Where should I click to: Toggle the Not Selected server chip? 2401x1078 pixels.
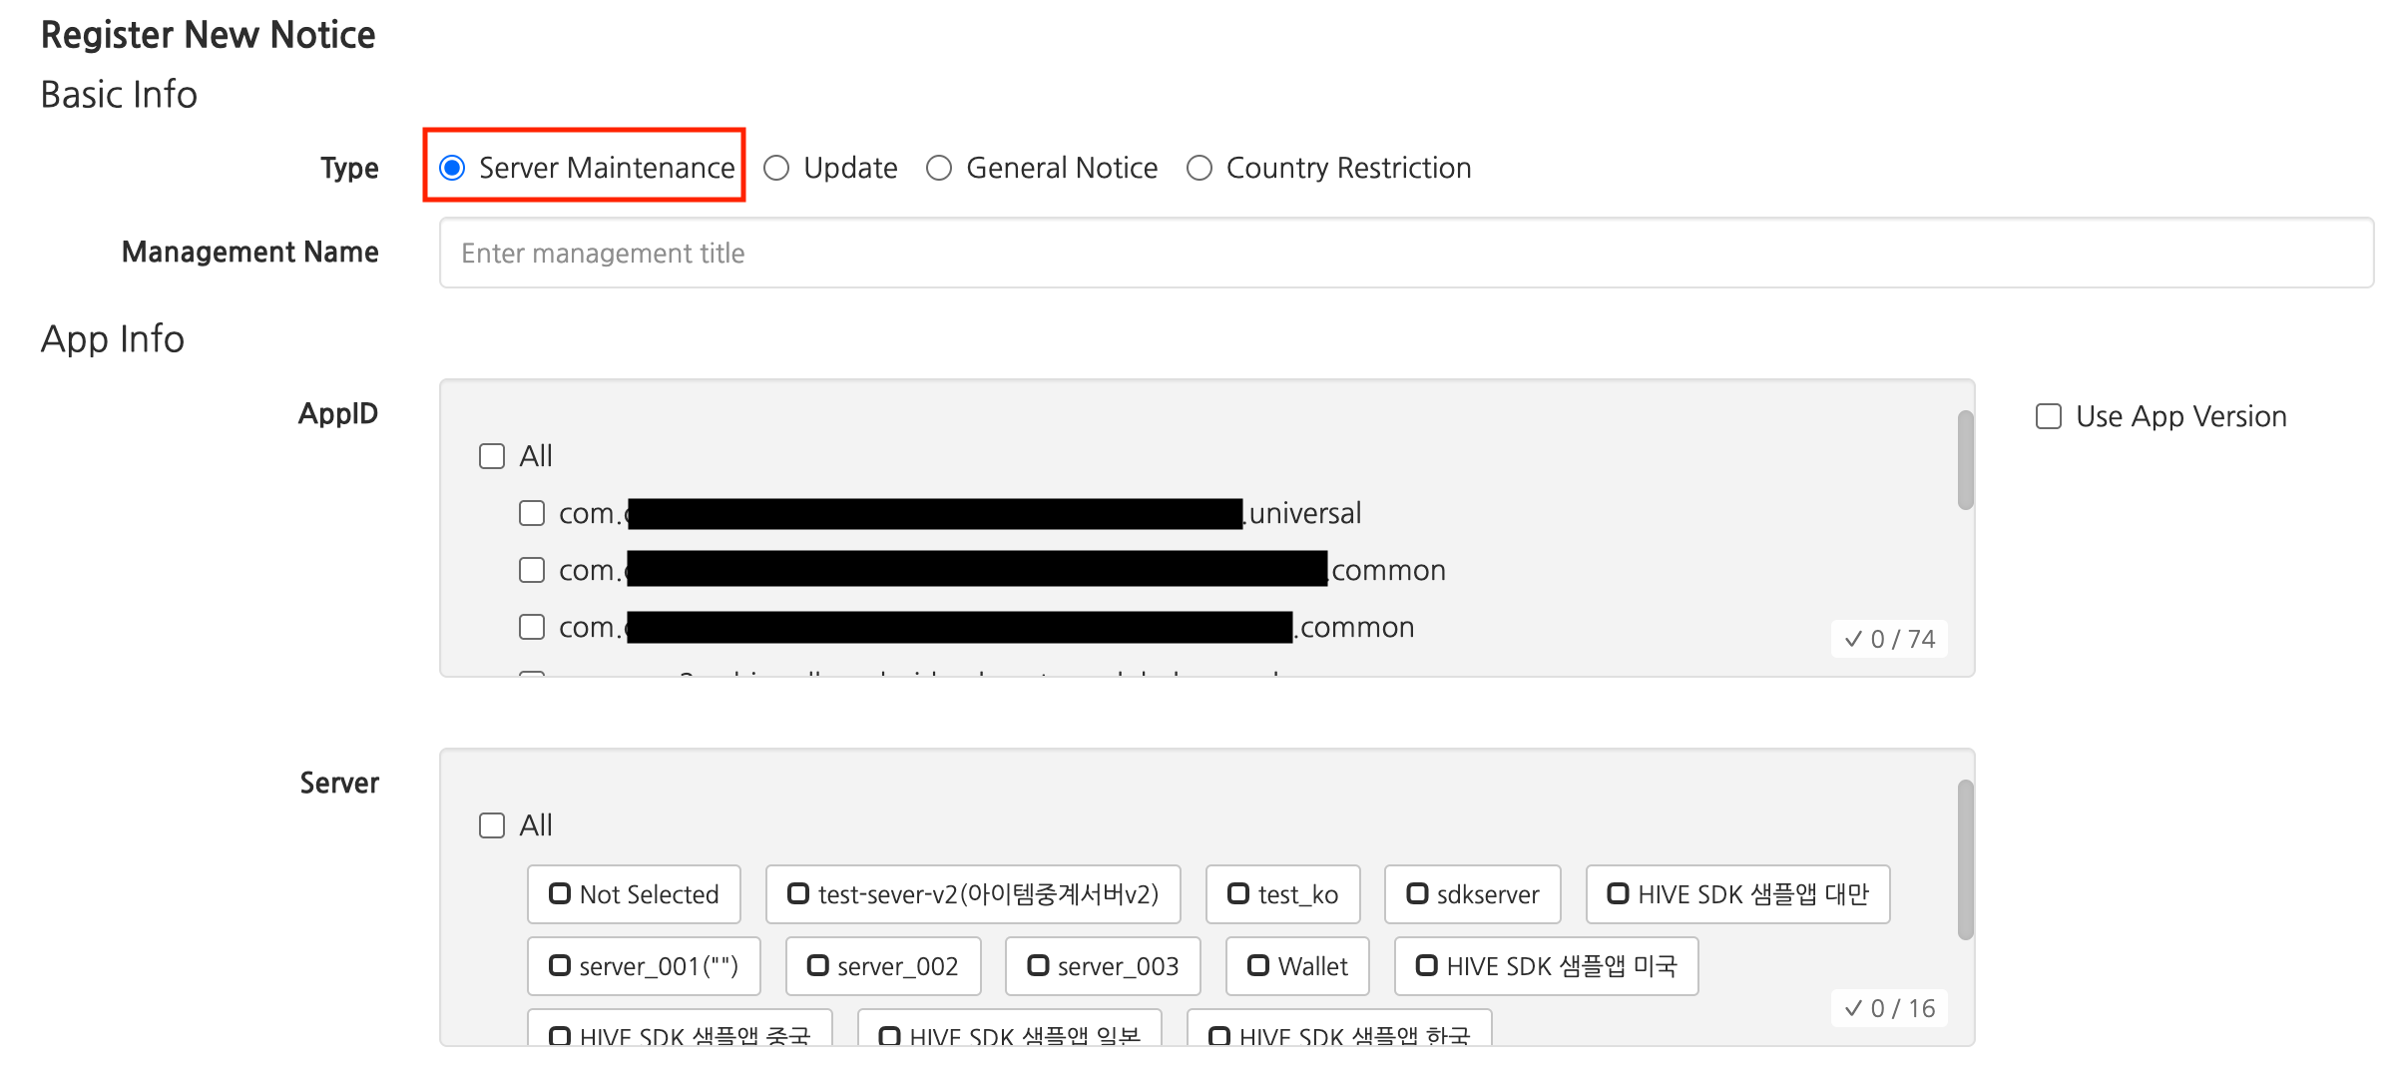(x=634, y=894)
